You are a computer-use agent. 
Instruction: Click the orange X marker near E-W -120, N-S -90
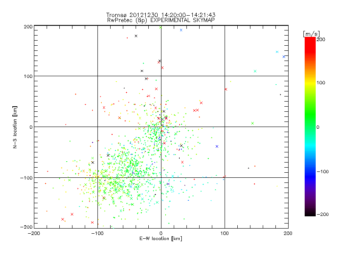tap(83, 171)
